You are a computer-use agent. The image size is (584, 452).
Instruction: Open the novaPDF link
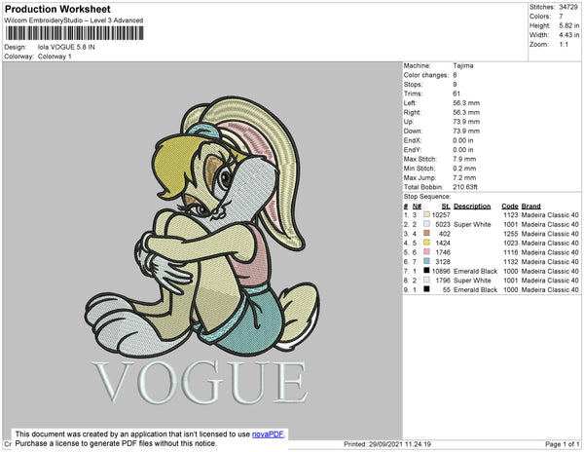[268, 434]
